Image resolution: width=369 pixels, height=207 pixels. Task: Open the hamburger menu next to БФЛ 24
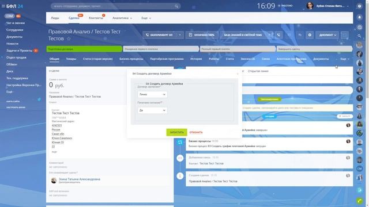coord(3,6)
